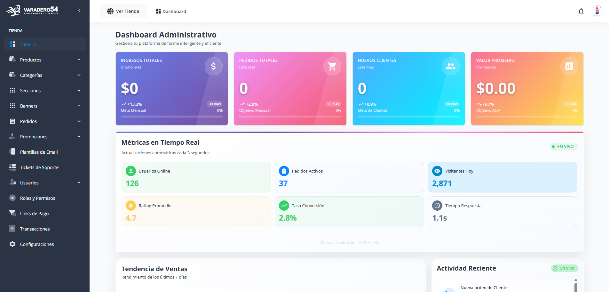The image size is (609, 292).
Task: Click the Roles y Permisos icon
Action: point(12,198)
